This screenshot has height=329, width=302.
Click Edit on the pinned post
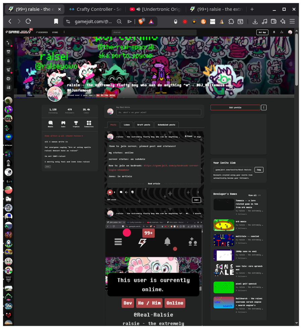coord(196,200)
